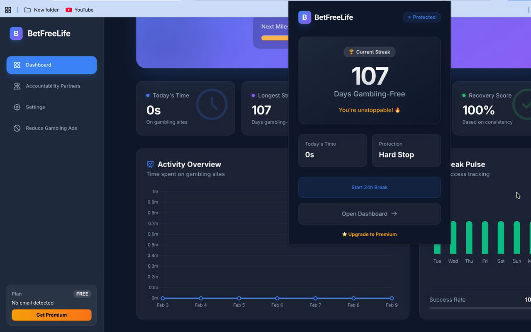Click the BetFreeLife logo in the sidebar
531x332 pixels.
coord(16,34)
